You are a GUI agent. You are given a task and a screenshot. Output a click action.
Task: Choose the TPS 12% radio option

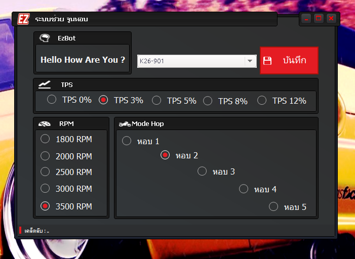click(262, 100)
